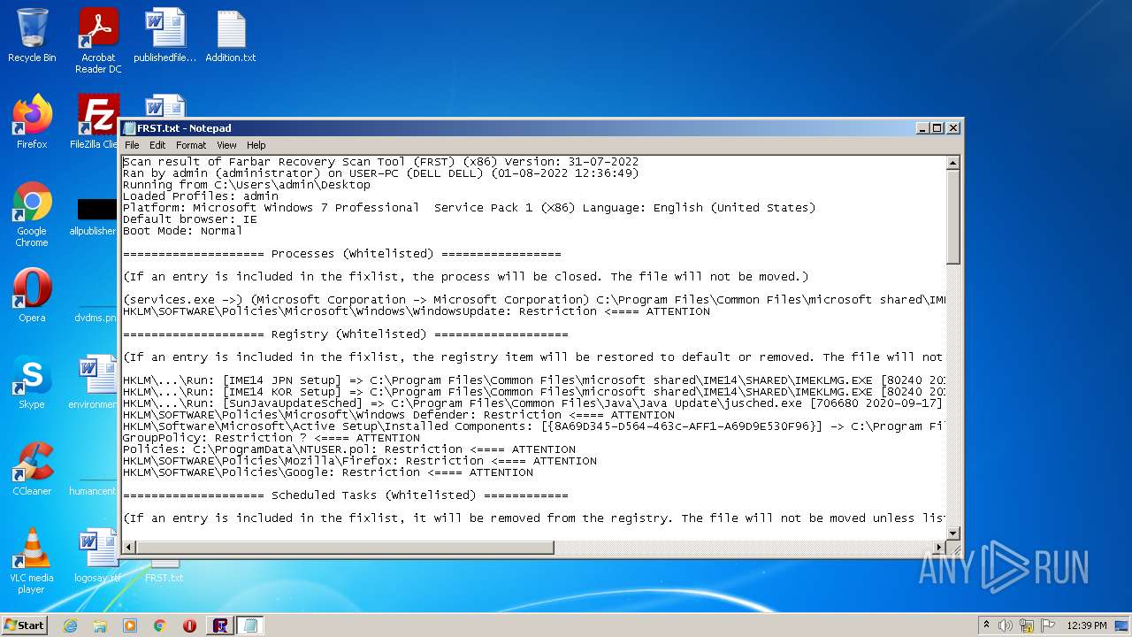Open the View menu in Notepad
Screen dimensions: 1132x637
point(226,145)
